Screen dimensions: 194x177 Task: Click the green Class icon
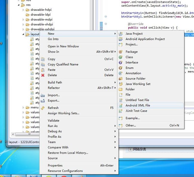tap(121, 57)
